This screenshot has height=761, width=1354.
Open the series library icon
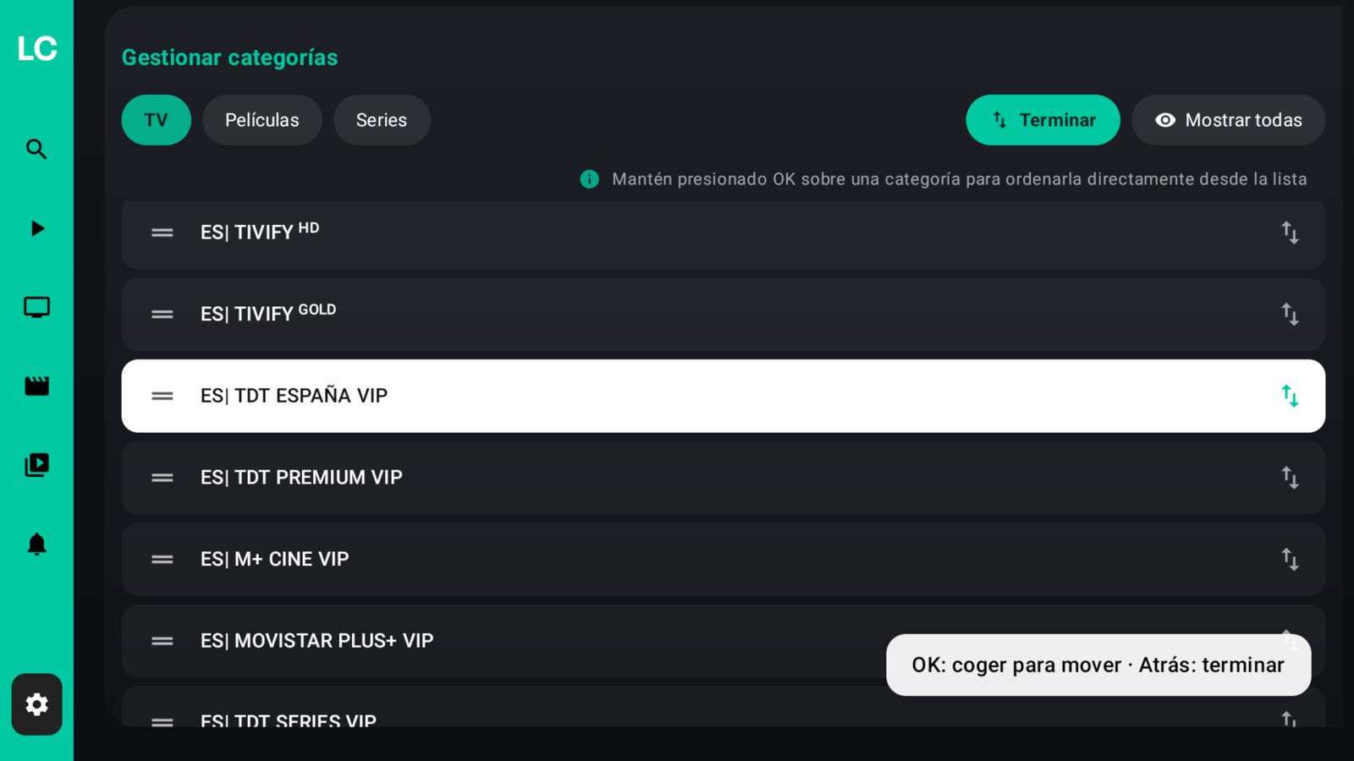coord(36,465)
